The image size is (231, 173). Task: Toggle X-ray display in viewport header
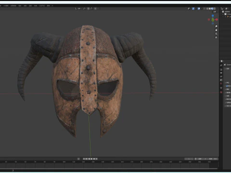[x=204, y=9]
